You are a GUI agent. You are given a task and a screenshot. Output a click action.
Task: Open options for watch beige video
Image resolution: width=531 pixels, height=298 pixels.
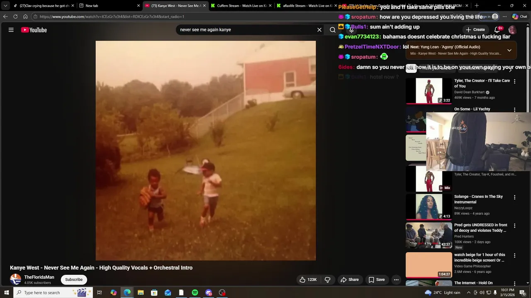514,255
